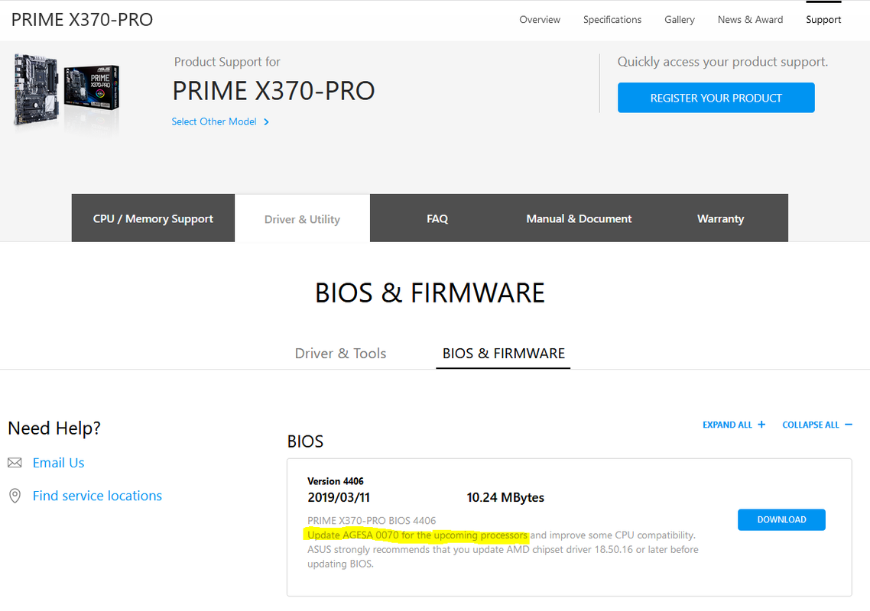The image size is (870, 611).
Task: Click the Need Help? heading
Action: tap(54, 428)
